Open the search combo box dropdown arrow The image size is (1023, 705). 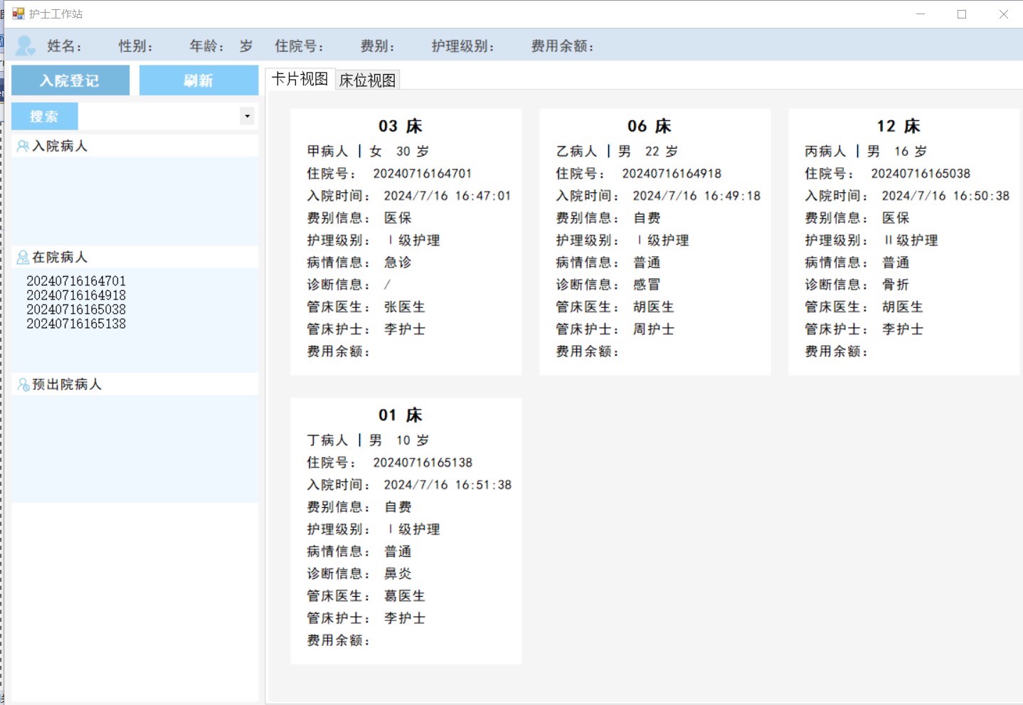tap(247, 116)
